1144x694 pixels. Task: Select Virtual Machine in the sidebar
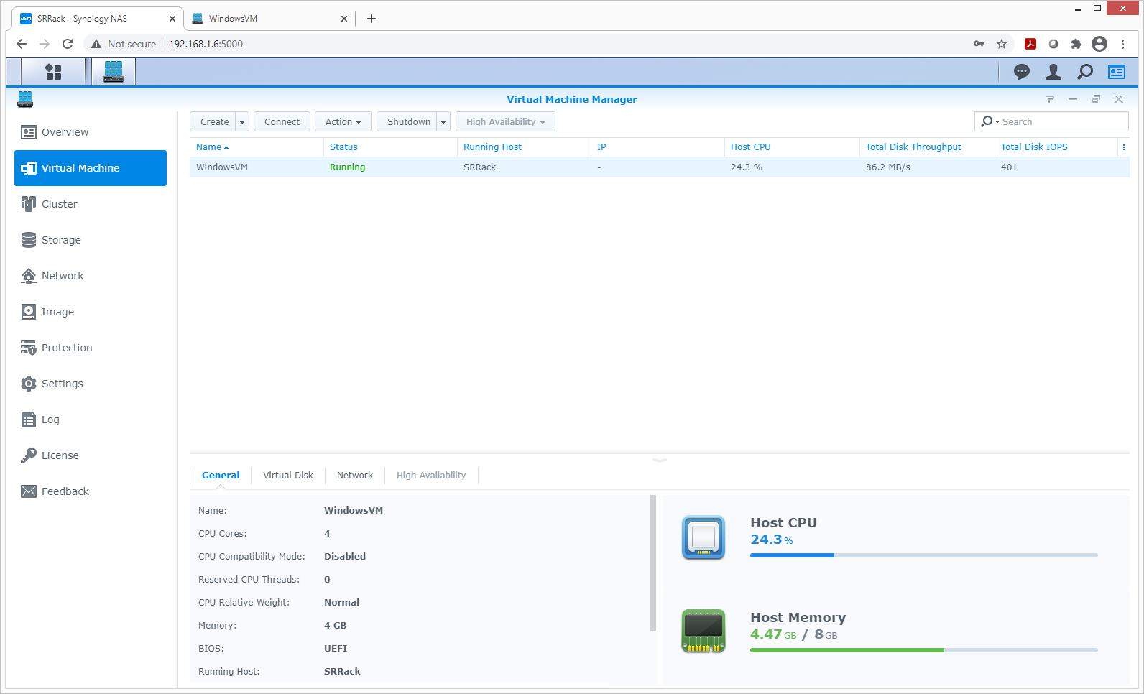tap(91, 168)
